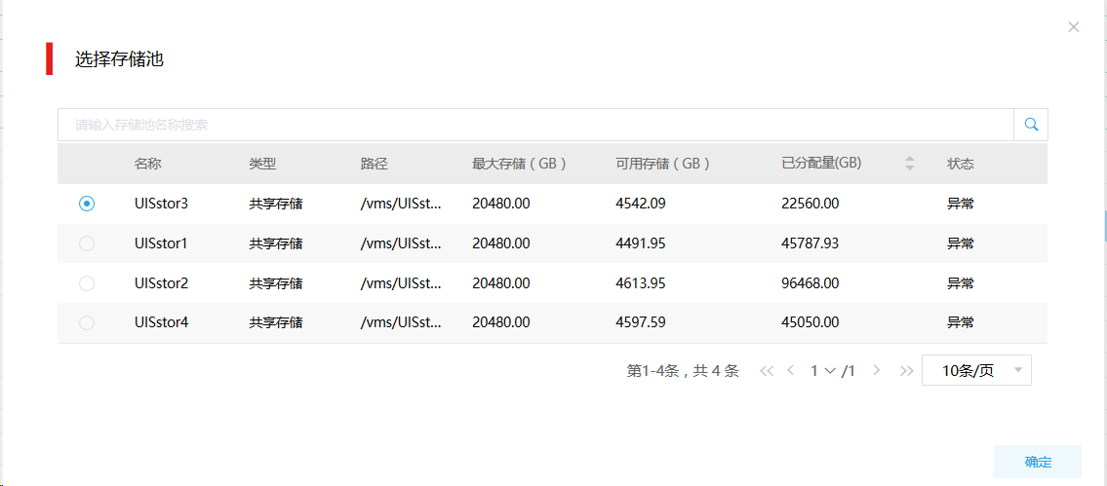
Task: Close the storage pool dialog
Action: pyautogui.click(x=1074, y=27)
